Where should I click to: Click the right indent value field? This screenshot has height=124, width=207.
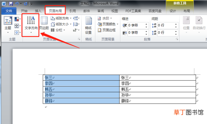[136, 33]
